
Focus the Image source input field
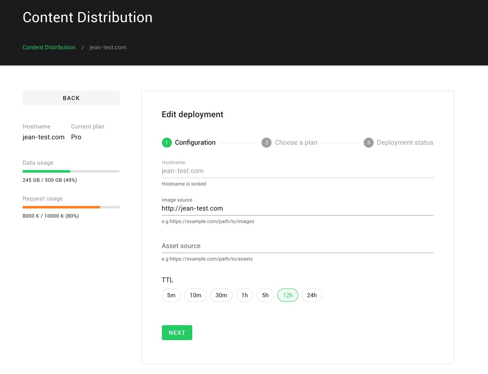pos(297,209)
